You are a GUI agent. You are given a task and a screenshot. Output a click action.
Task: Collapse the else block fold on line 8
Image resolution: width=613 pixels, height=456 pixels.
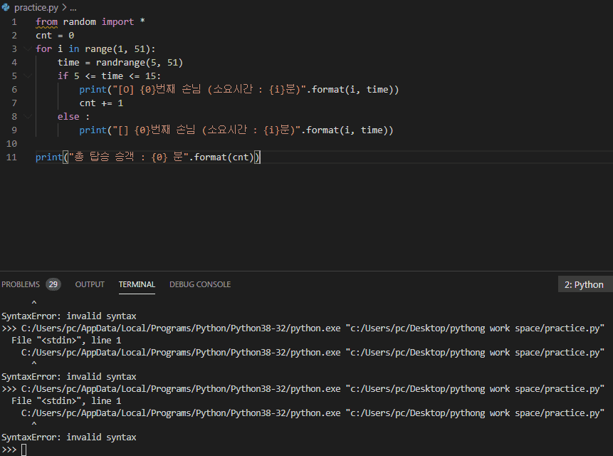click(27, 117)
